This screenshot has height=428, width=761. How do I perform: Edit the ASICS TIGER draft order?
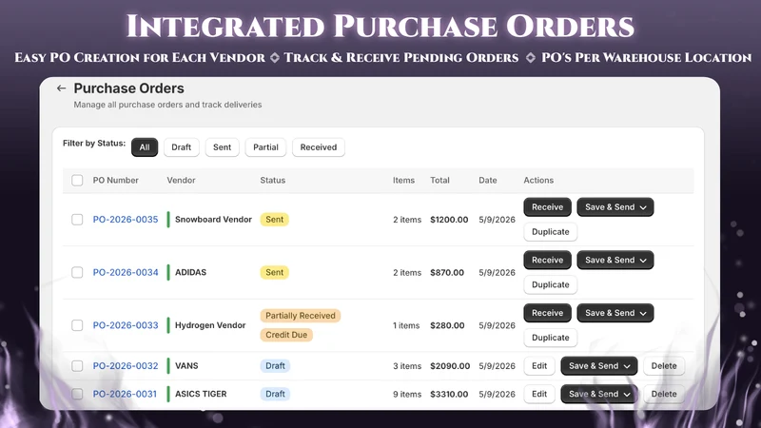click(539, 394)
